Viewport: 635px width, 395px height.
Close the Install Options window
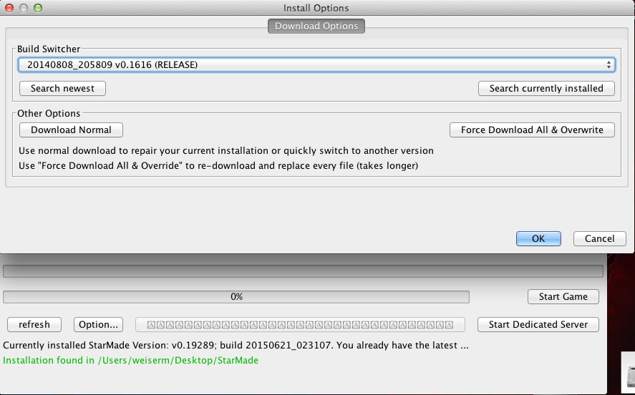pyautogui.click(x=10, y=8)
